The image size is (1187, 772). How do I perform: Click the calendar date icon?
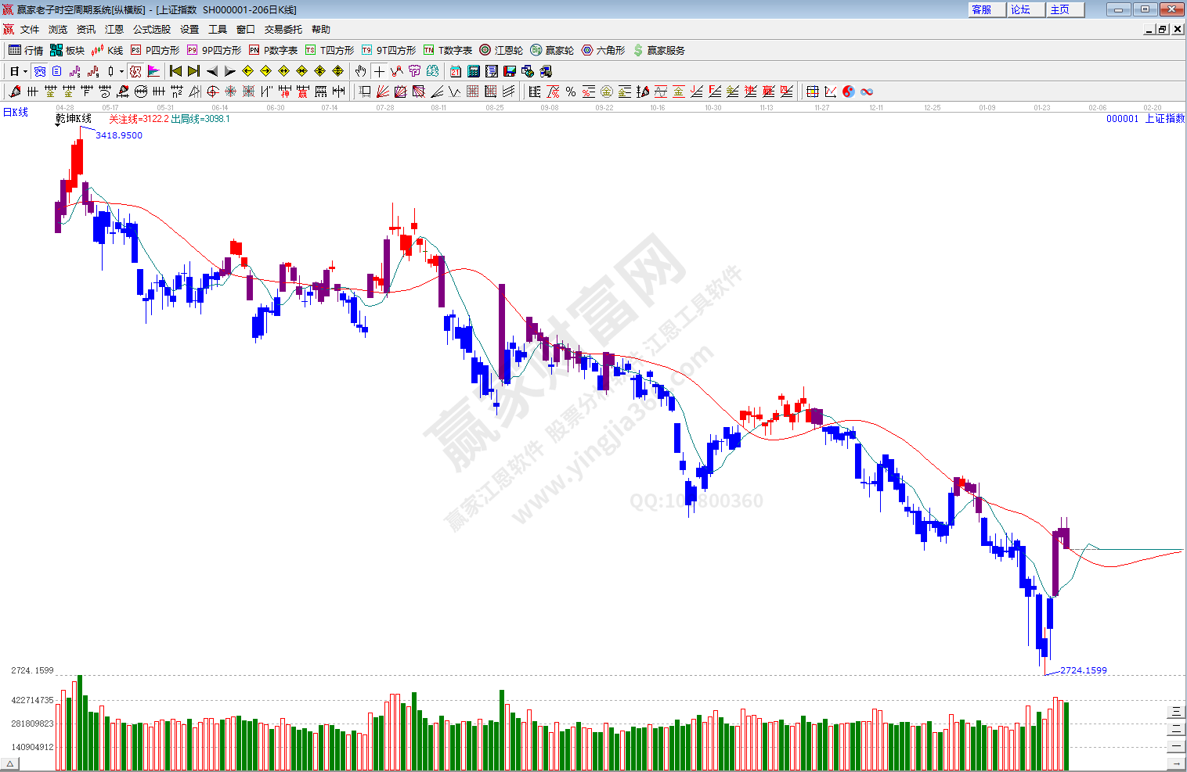456,71
